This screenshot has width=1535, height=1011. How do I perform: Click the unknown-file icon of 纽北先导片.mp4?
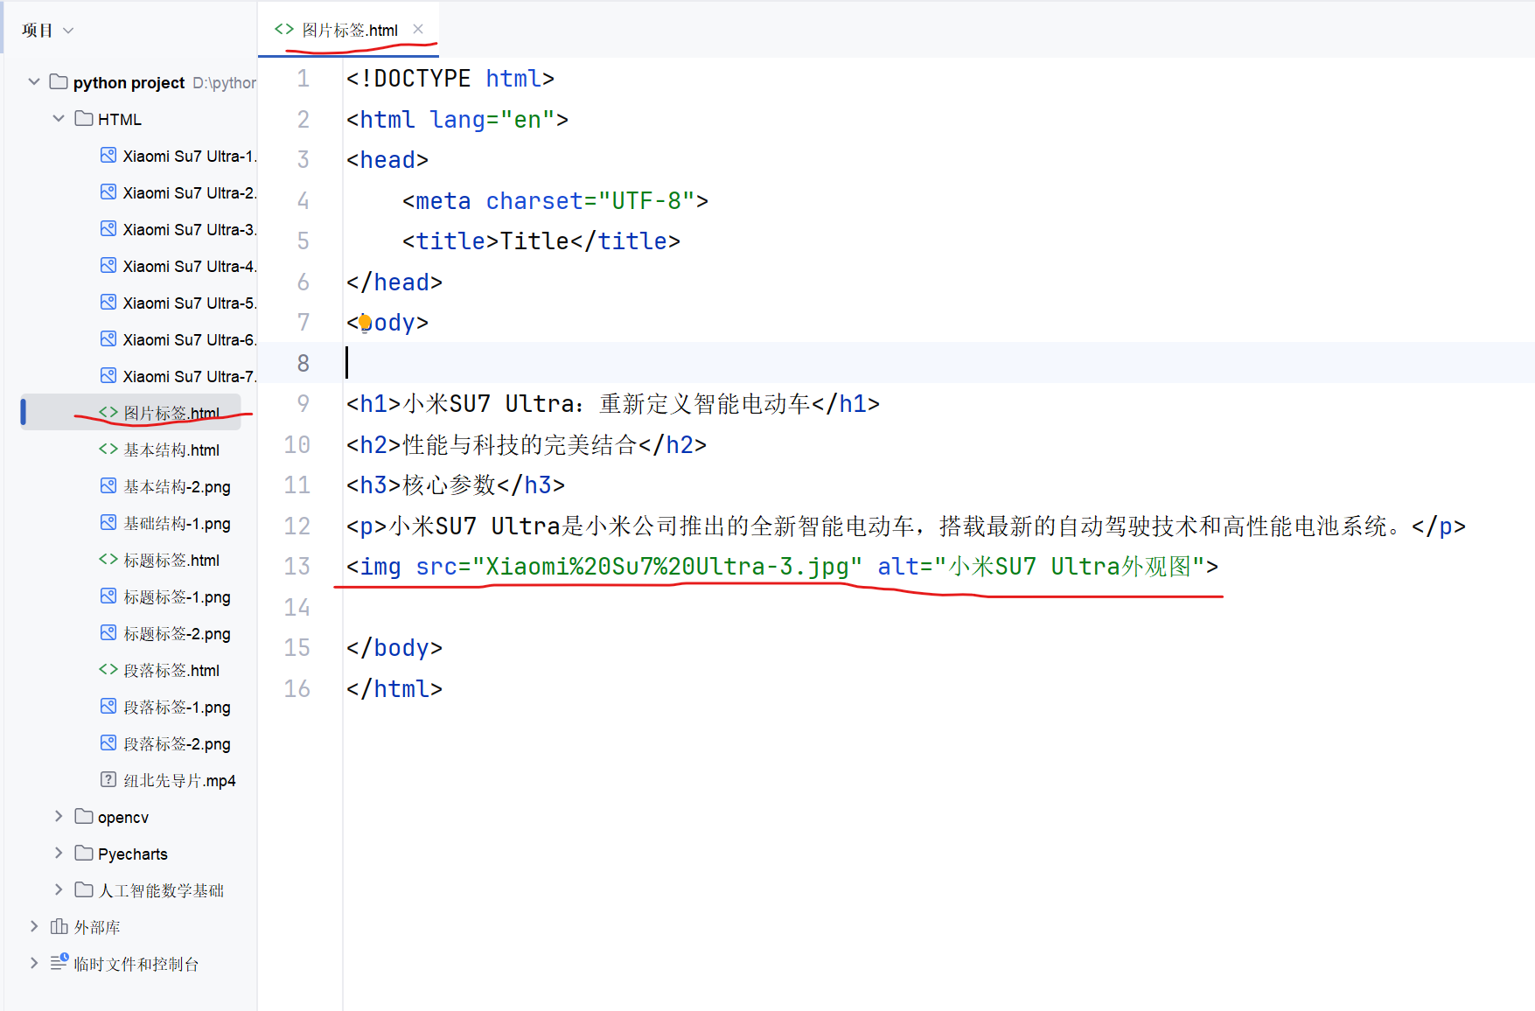pyautogui.click(x=108, y=779)
